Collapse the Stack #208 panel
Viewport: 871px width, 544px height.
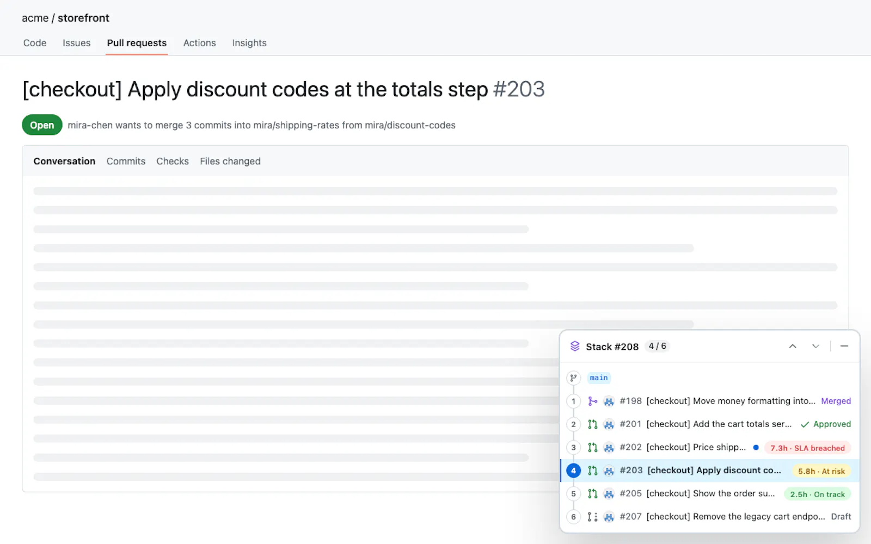click(844, 346)
